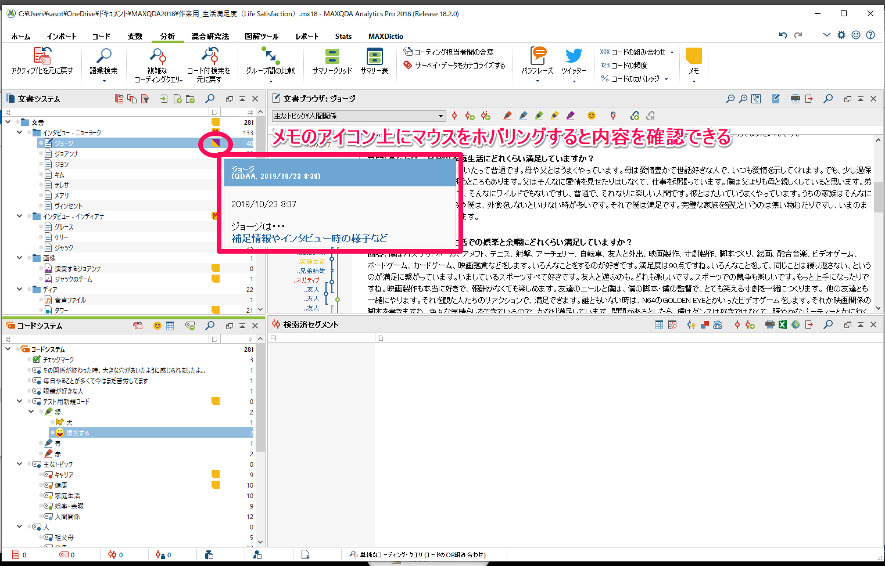
Task: Click search magnifier in 文書システム header
Action: pyautogui.click(x=210, y=99)
